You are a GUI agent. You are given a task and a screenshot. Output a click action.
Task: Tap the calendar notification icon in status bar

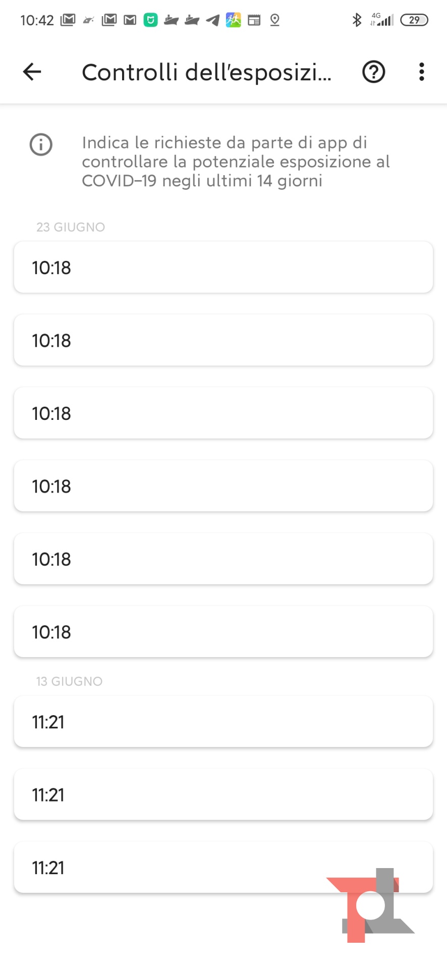point(254,20)
